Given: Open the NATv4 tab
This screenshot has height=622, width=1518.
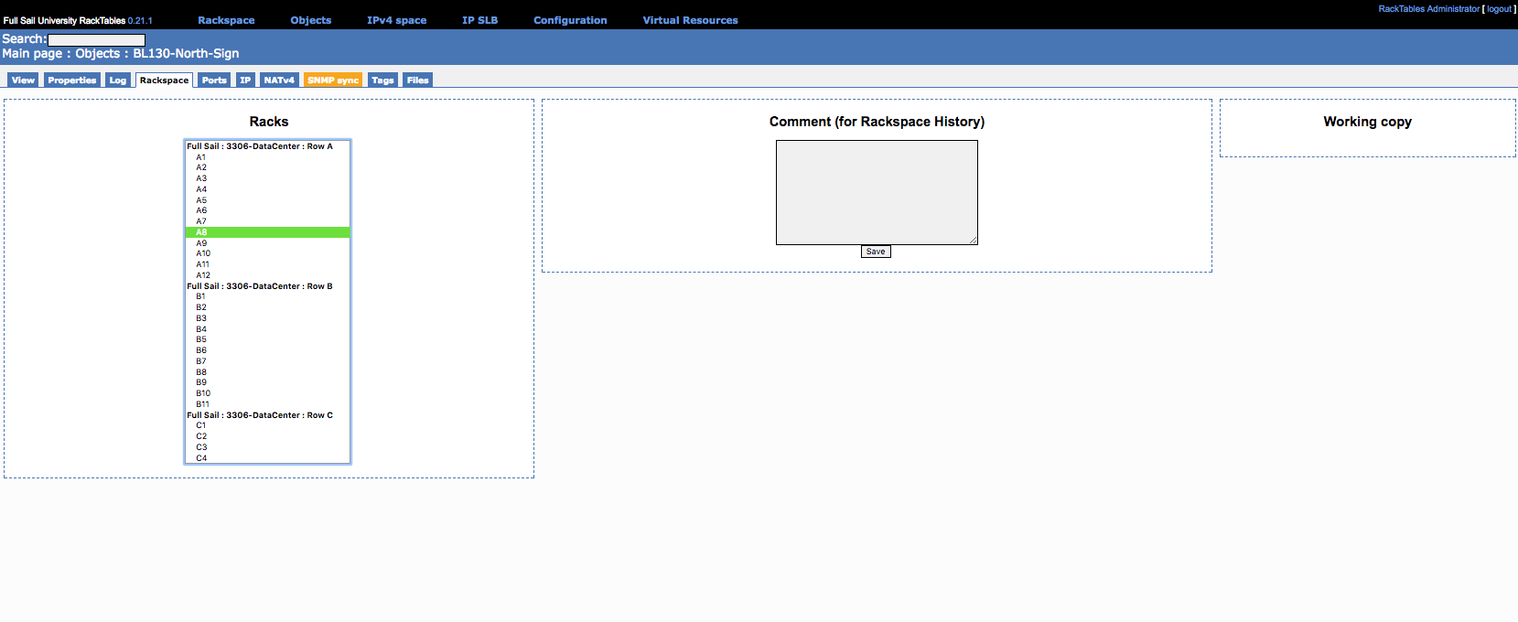Looking at the screenshot, I should 279,80.
